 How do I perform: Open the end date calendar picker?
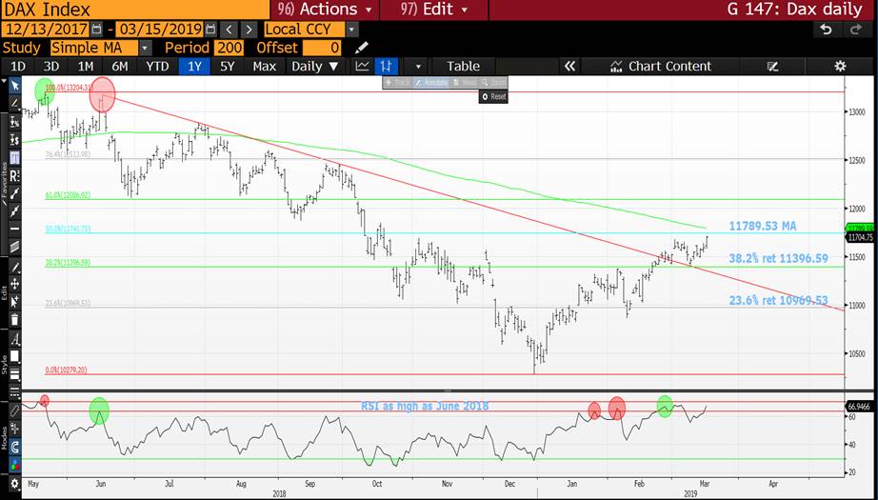tap(210, 30)
